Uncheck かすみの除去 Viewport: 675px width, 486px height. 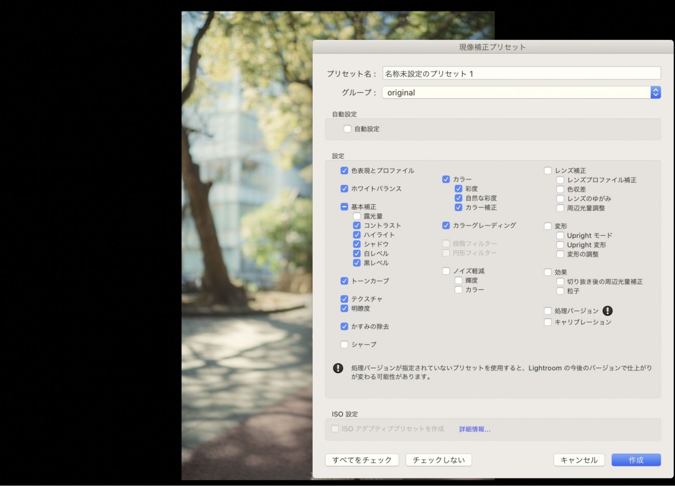(x=344, y=326)
